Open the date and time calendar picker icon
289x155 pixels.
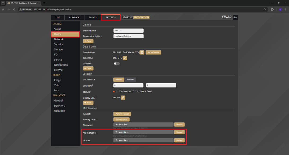[x=142, y=52]
